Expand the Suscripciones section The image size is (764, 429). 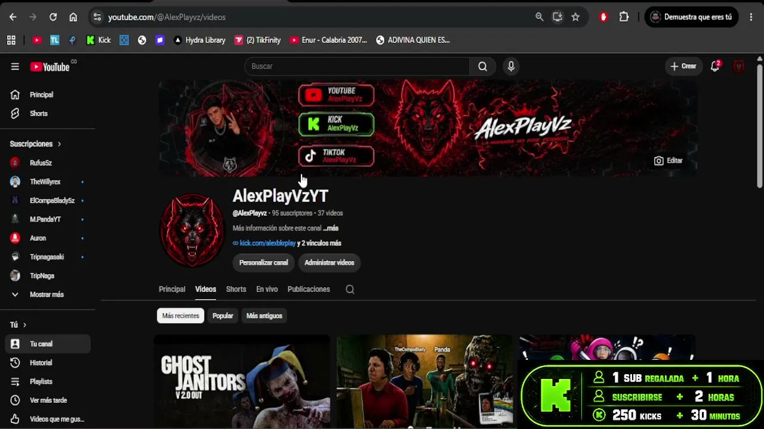36,144
